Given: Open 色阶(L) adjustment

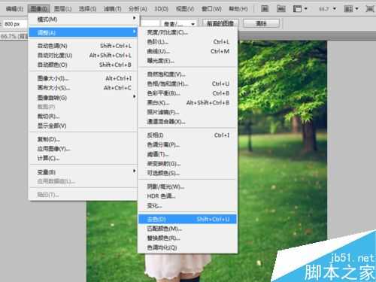Looking at the screenshot, I should point(187,41).
